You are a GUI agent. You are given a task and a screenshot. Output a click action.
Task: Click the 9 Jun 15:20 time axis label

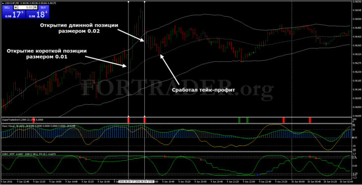[88, 182]
